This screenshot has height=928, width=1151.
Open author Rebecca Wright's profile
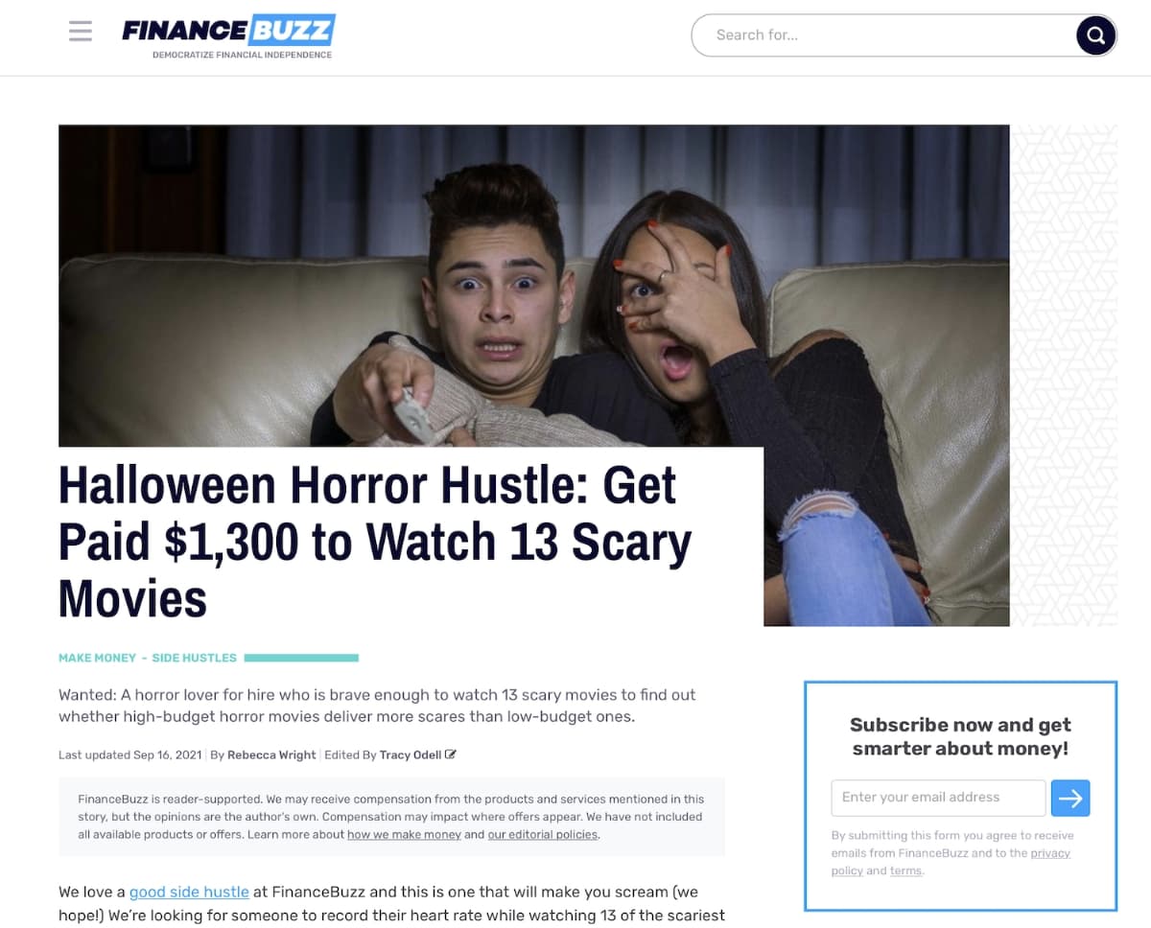271,754
